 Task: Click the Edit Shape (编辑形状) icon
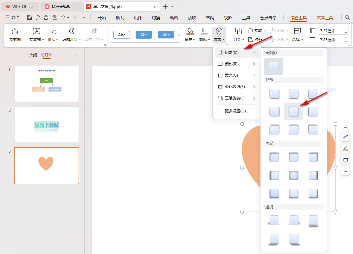coord(72,31)
